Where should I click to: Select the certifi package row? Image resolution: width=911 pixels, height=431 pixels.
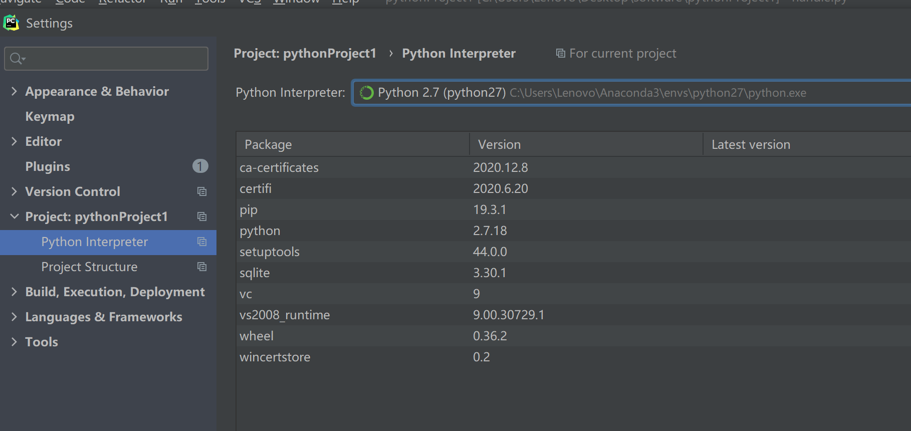574,188
